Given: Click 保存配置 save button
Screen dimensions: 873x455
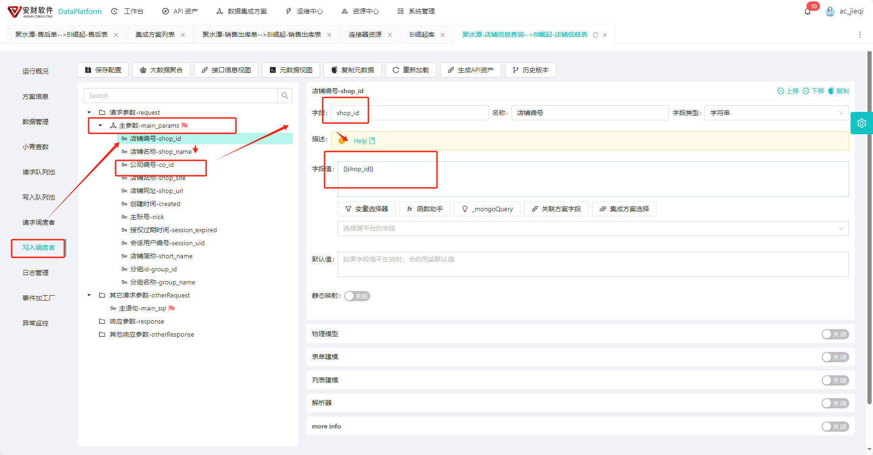Looking at the screenshot, I should [103, 70].
